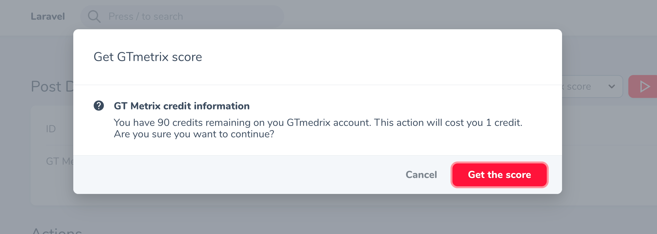
Task: Click the 'GT Me' field label
Action: click(x=60, y=161)
